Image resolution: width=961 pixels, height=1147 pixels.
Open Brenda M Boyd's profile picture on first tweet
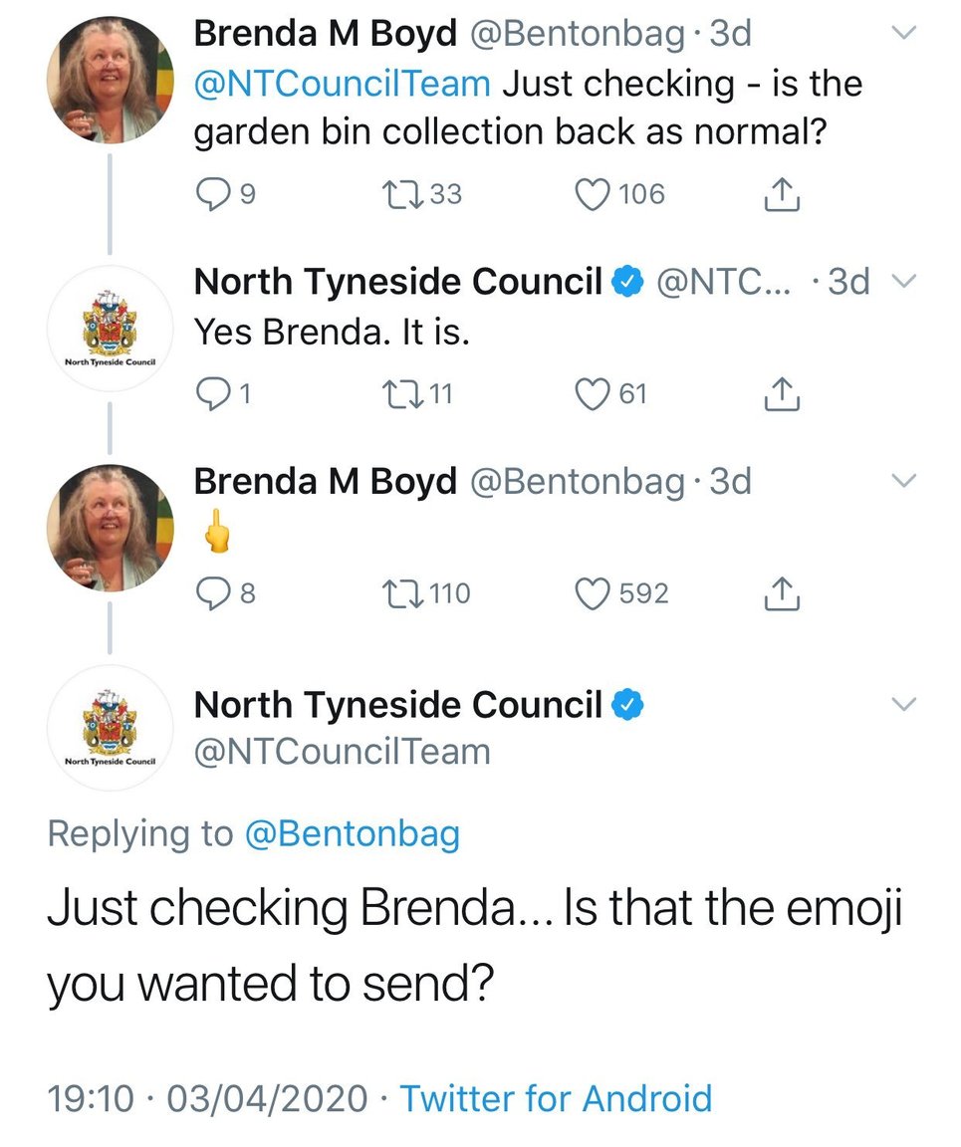click(x=111, y=82)
